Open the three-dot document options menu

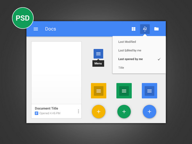[78, 111]
